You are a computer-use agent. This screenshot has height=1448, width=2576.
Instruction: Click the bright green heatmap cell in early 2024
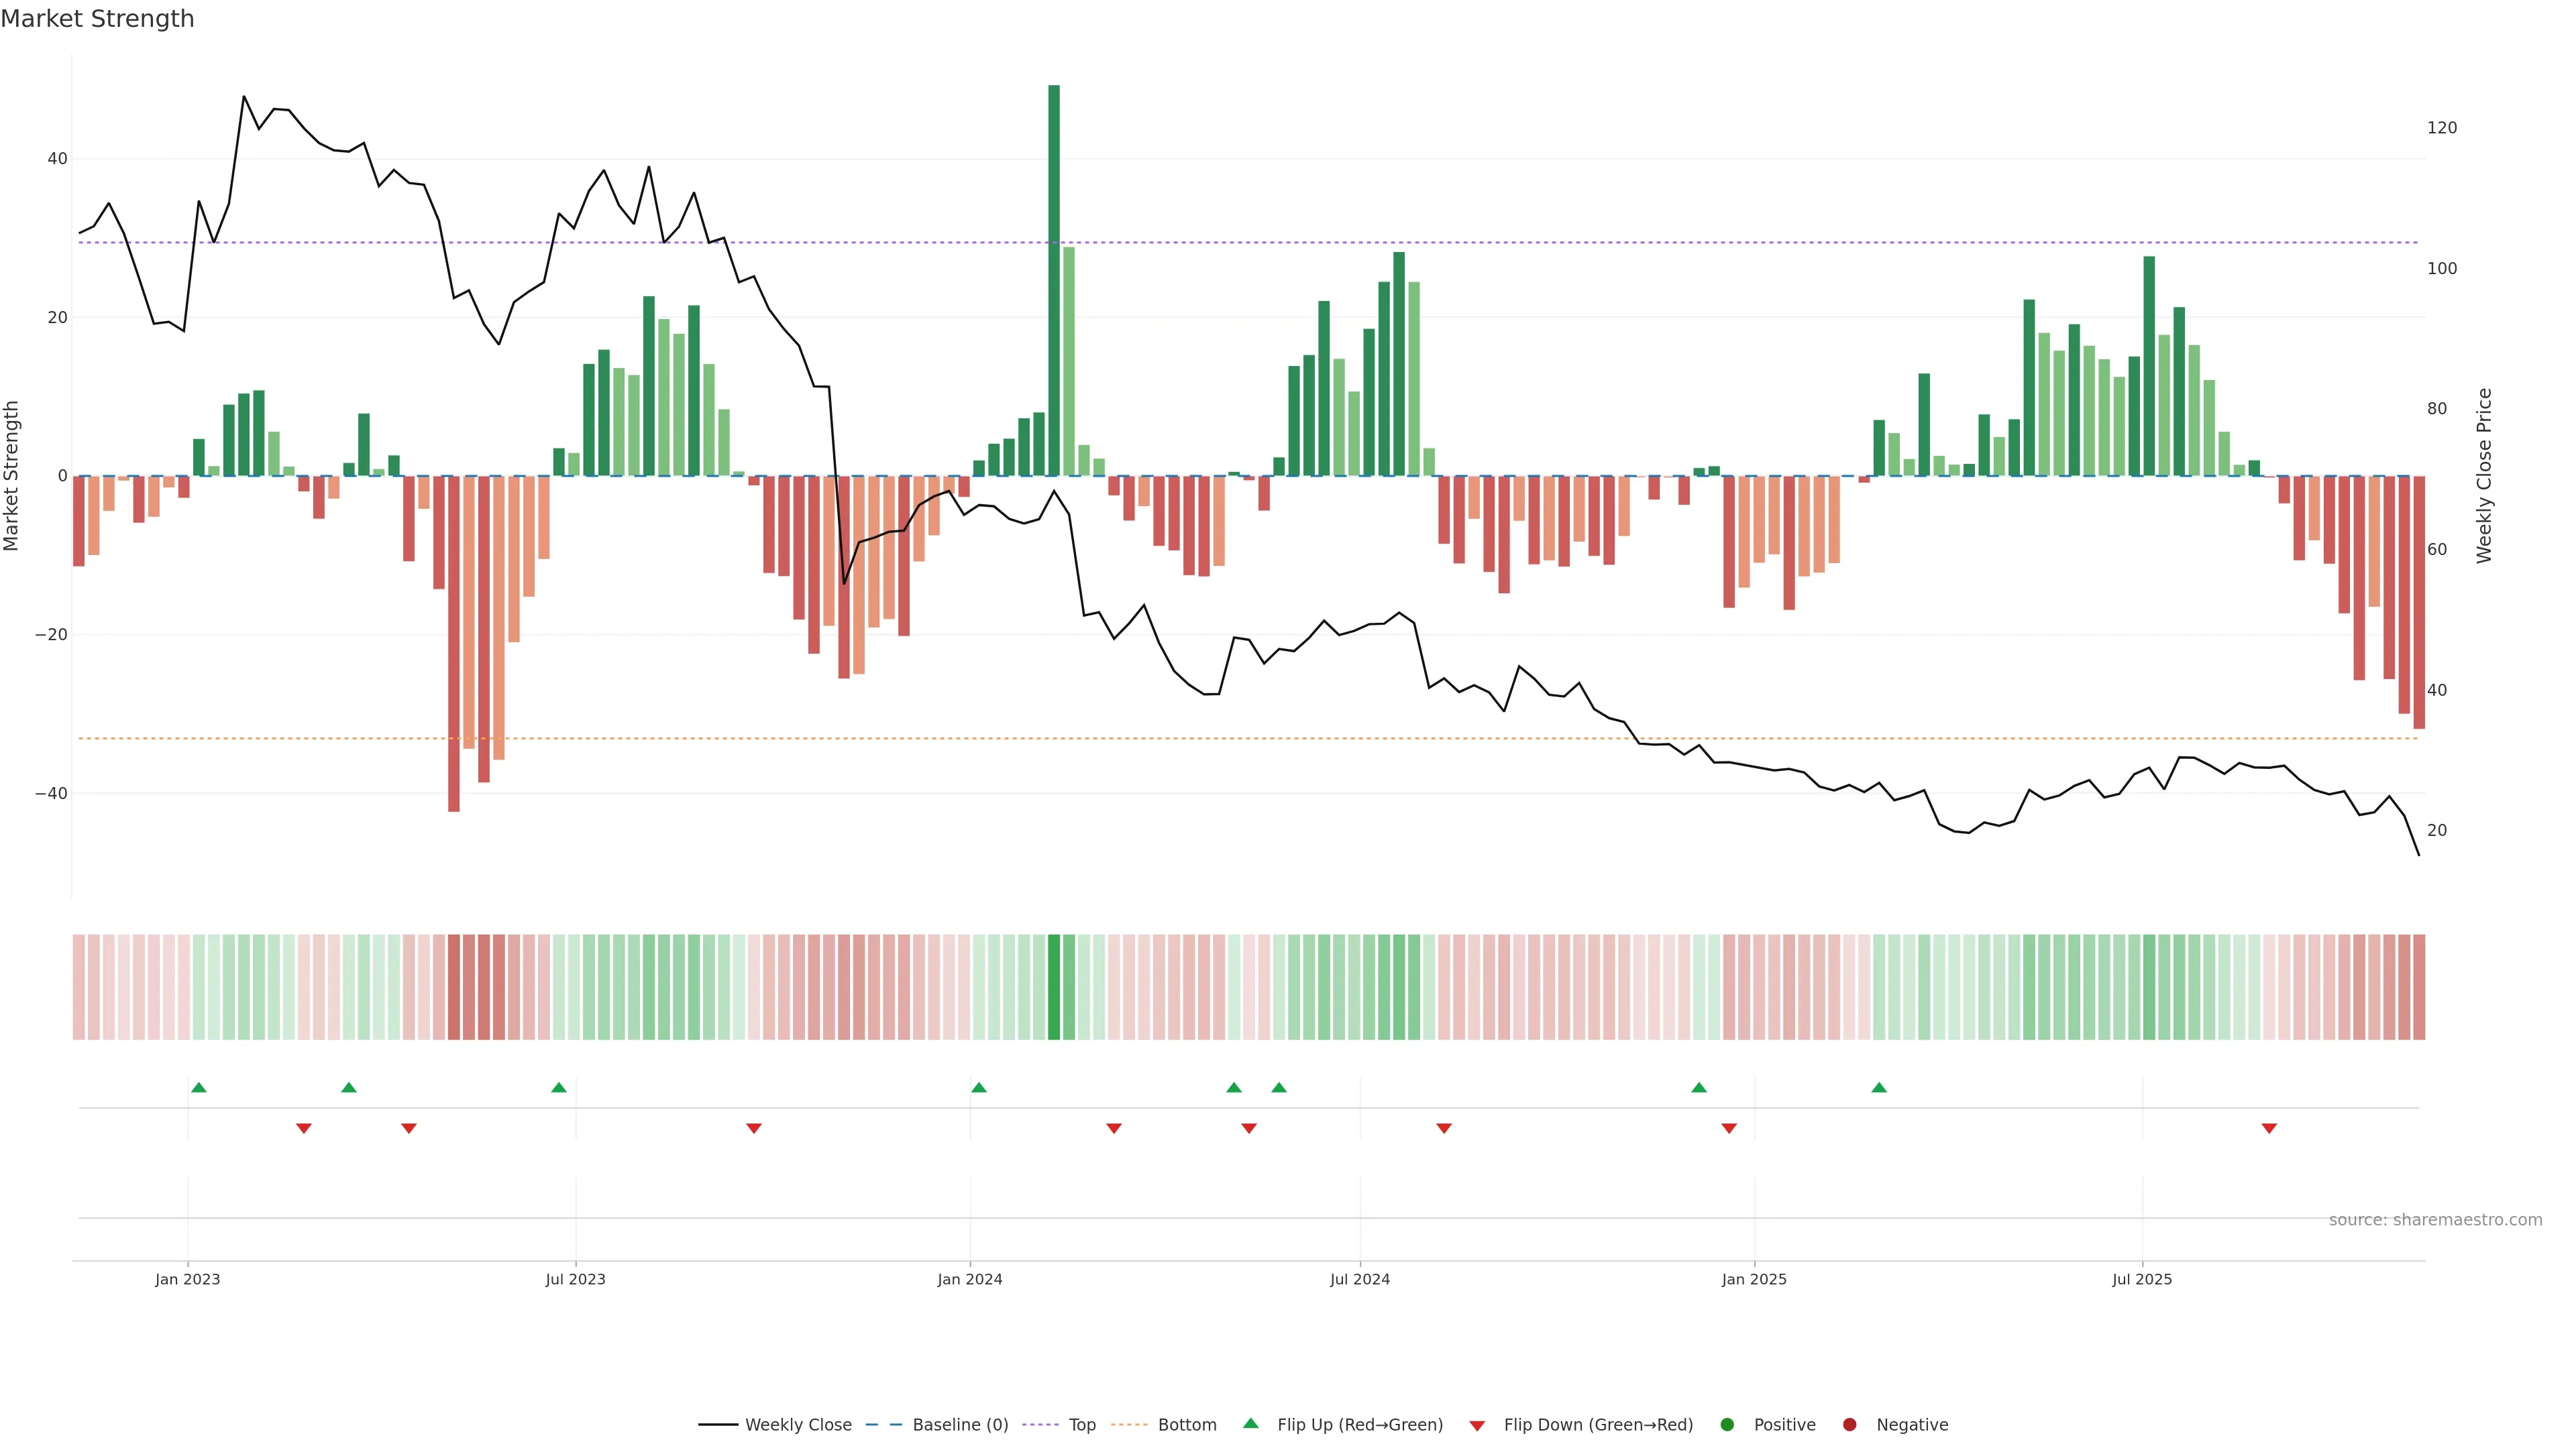click(x=1054, y=987)
